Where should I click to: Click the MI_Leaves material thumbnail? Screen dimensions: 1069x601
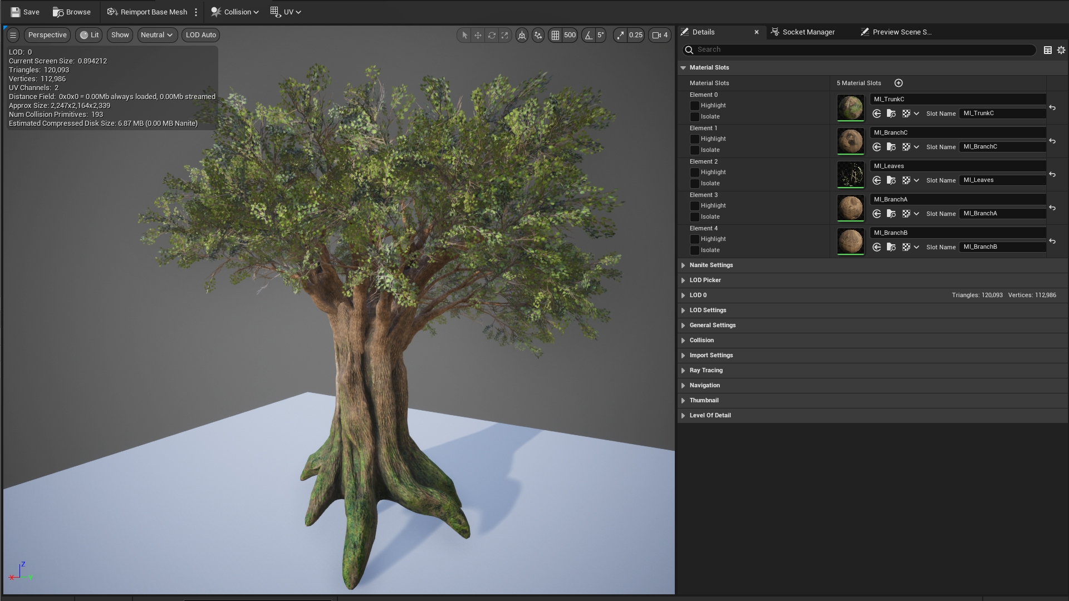coord(850,174)
